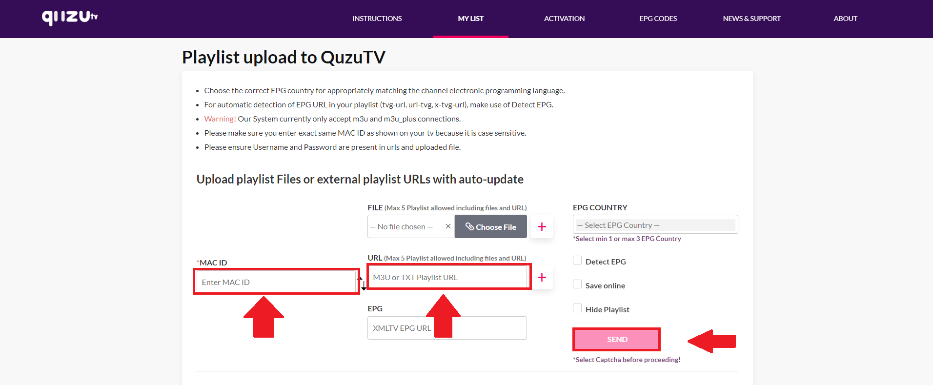Open the EPG CODES page
933x385 pixels.
click(x=658, y=19)
